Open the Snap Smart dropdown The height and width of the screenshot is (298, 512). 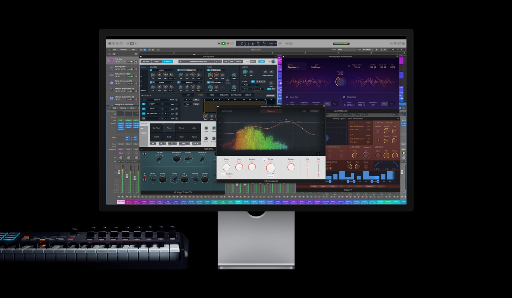(x=347, y=50)
